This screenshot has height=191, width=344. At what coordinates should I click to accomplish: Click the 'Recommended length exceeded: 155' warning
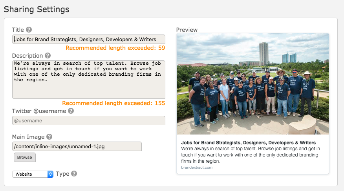point(113,103)
